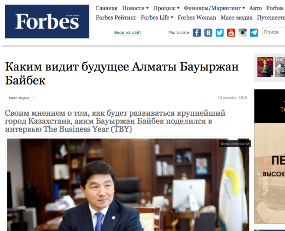
Task: Open the Авто menu item
Action: 255,8
